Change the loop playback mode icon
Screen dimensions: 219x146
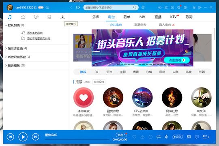tap(159, 137)
